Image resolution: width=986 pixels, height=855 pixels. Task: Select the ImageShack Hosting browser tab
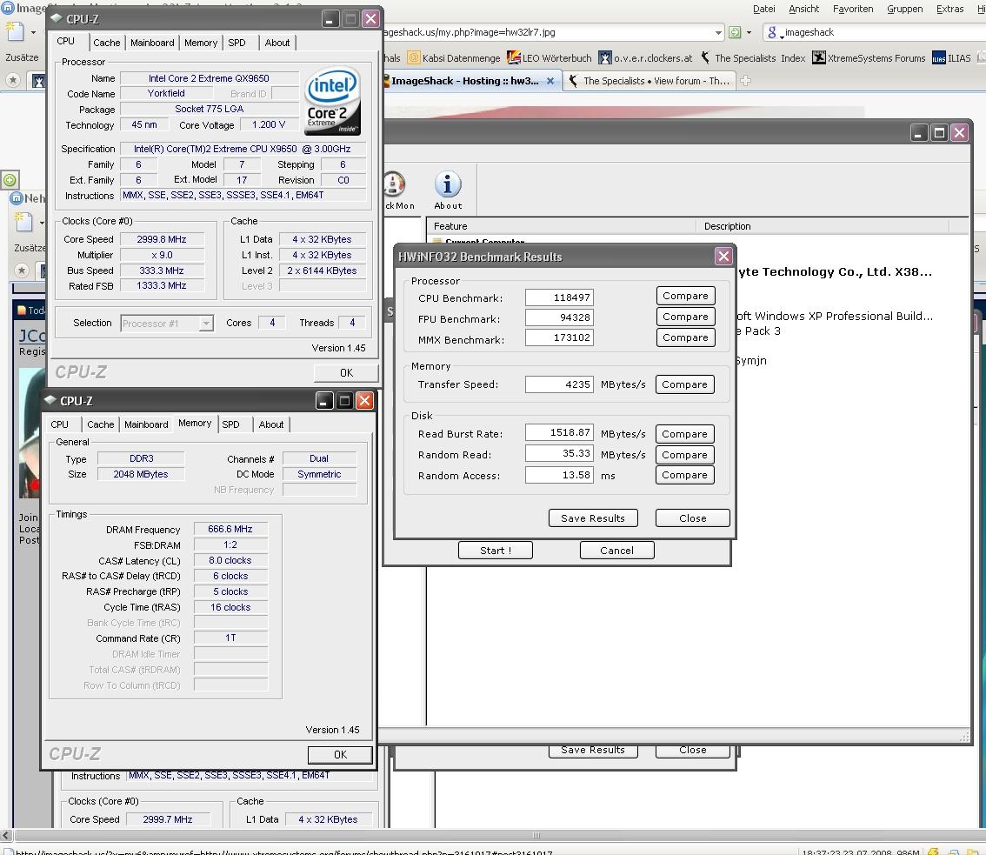click(x=464, y=81)
